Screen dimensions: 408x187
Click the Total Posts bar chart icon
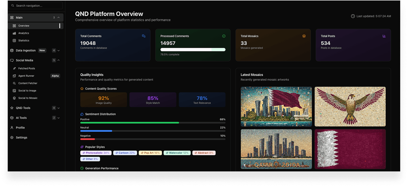click(x=384, y=36)
